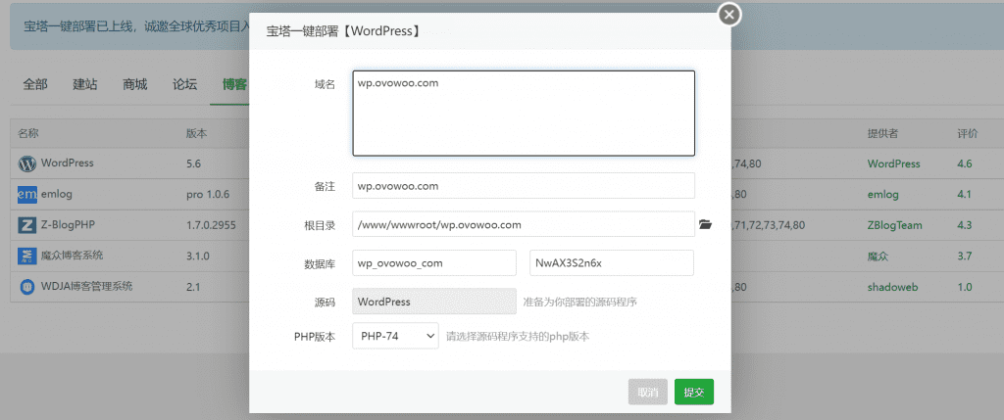Click the WordPress logo icon in list
1004x420 pixels.
[26, 163]
